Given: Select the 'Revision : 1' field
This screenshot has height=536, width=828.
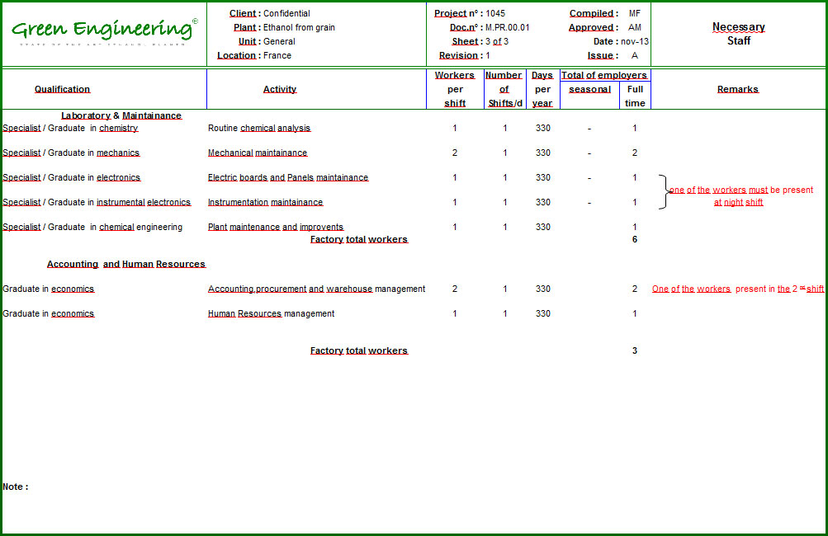Looking at the screenshot, I should click(x=464, y=55).
